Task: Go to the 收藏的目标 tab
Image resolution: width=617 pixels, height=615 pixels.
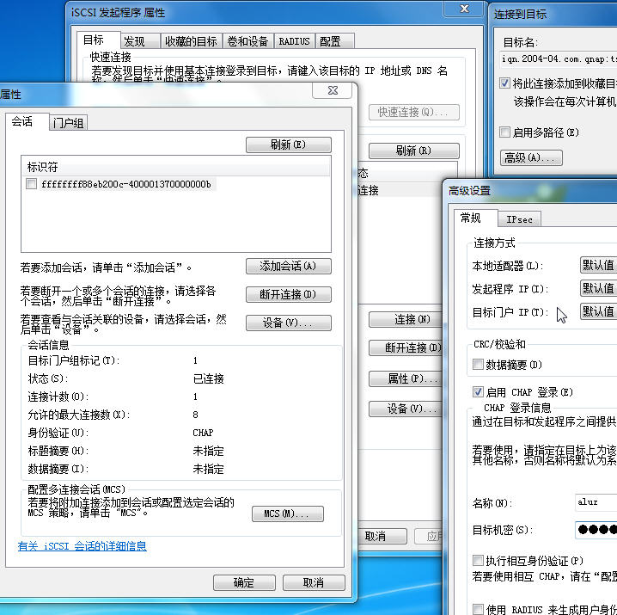Action: pos(191,41)
